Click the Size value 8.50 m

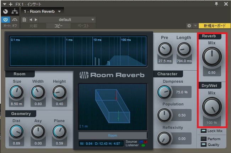[16, 104]
